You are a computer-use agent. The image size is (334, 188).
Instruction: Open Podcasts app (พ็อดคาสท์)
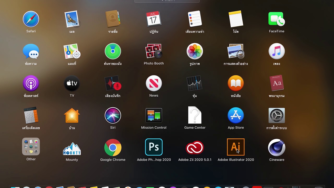31,84
